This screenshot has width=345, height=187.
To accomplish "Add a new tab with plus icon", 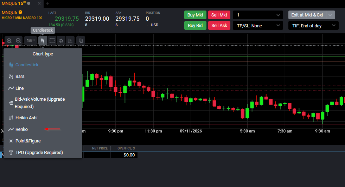I will [x=47, y=3].
